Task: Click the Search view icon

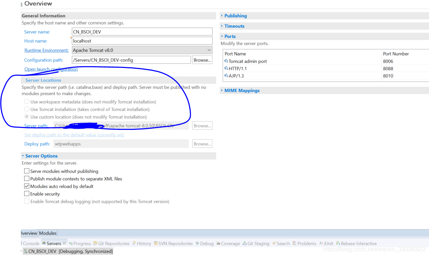Action: 274,243
